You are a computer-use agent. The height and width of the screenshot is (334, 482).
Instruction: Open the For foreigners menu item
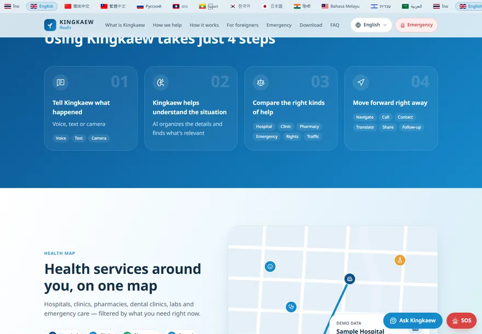coord(243,25)
